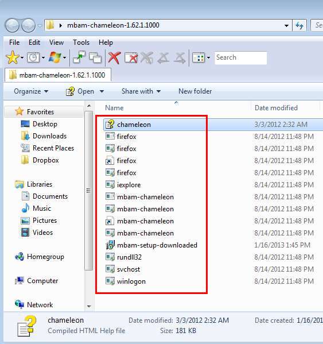
Task: Select Favorites in the navigation pane
Action: click(40, 111)
